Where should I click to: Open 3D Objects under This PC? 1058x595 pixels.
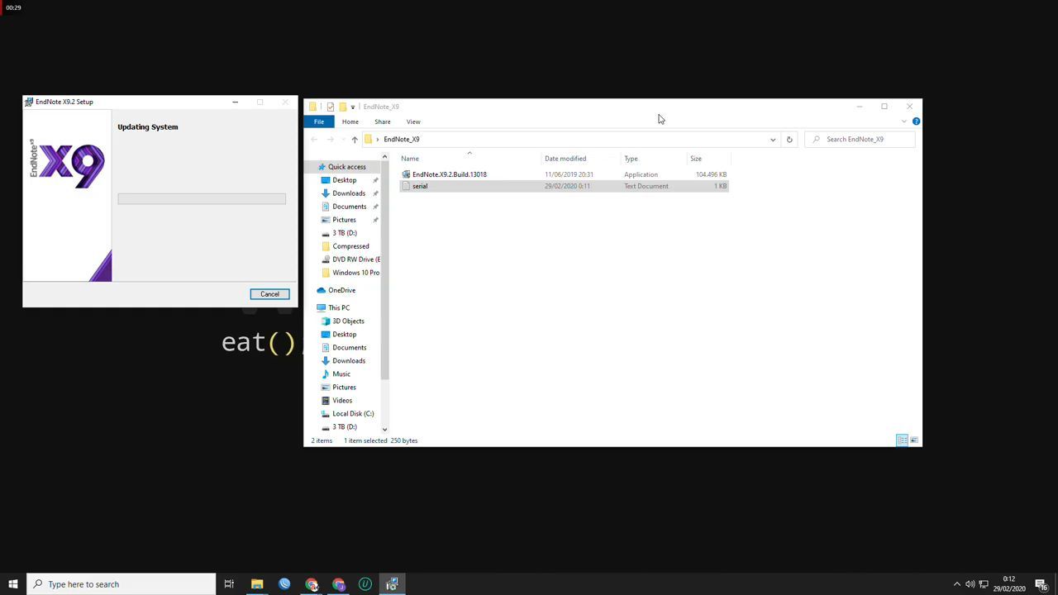point(348,321)
